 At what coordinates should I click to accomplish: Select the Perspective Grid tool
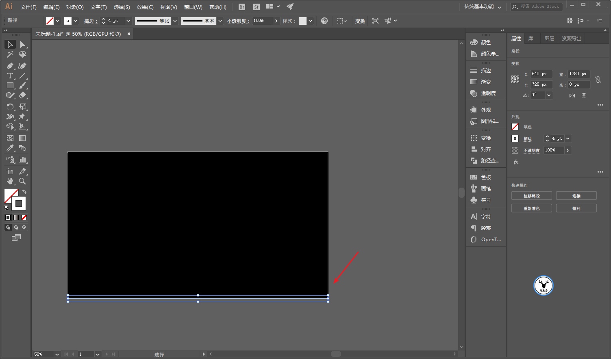pos(22,126)
